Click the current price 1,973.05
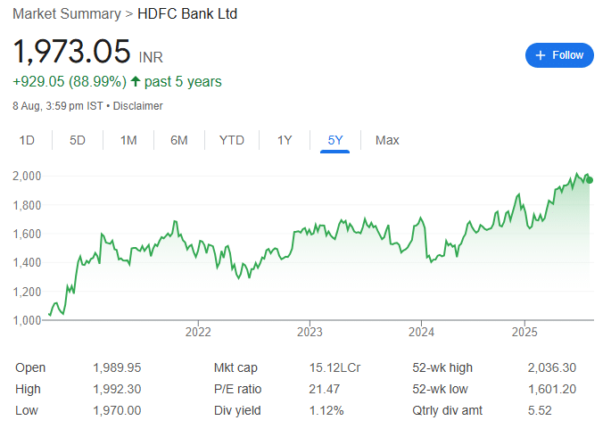 pyautogui.click(x=71, y=52)
